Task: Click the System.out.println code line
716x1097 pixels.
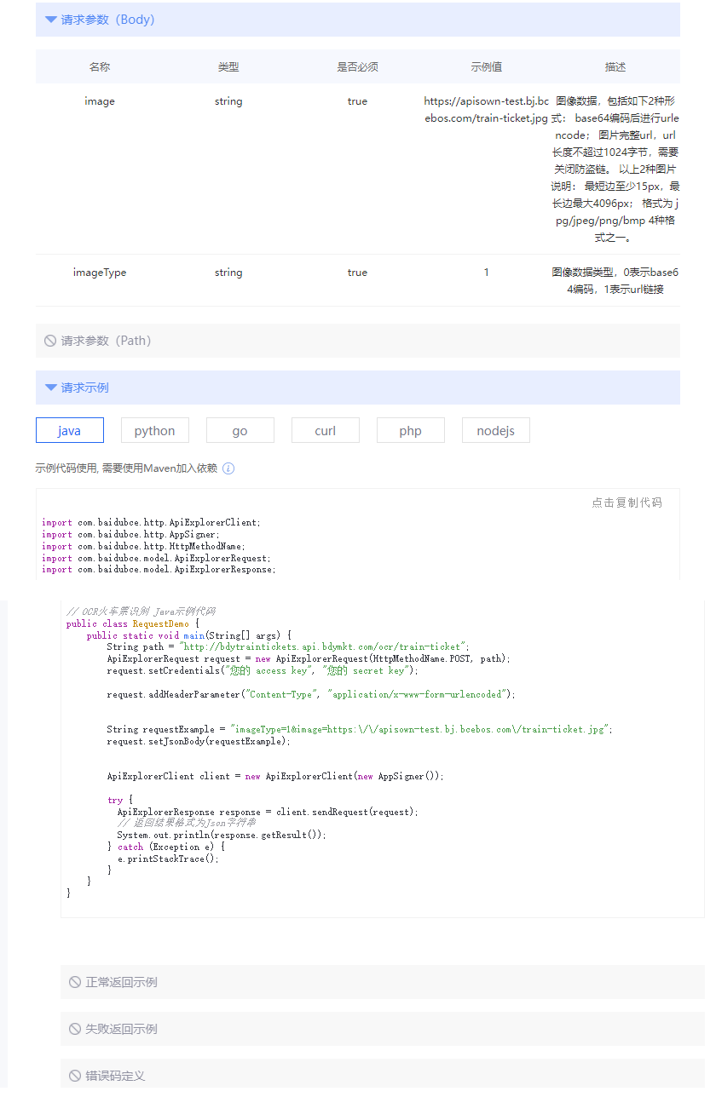Action: point(222,836)
